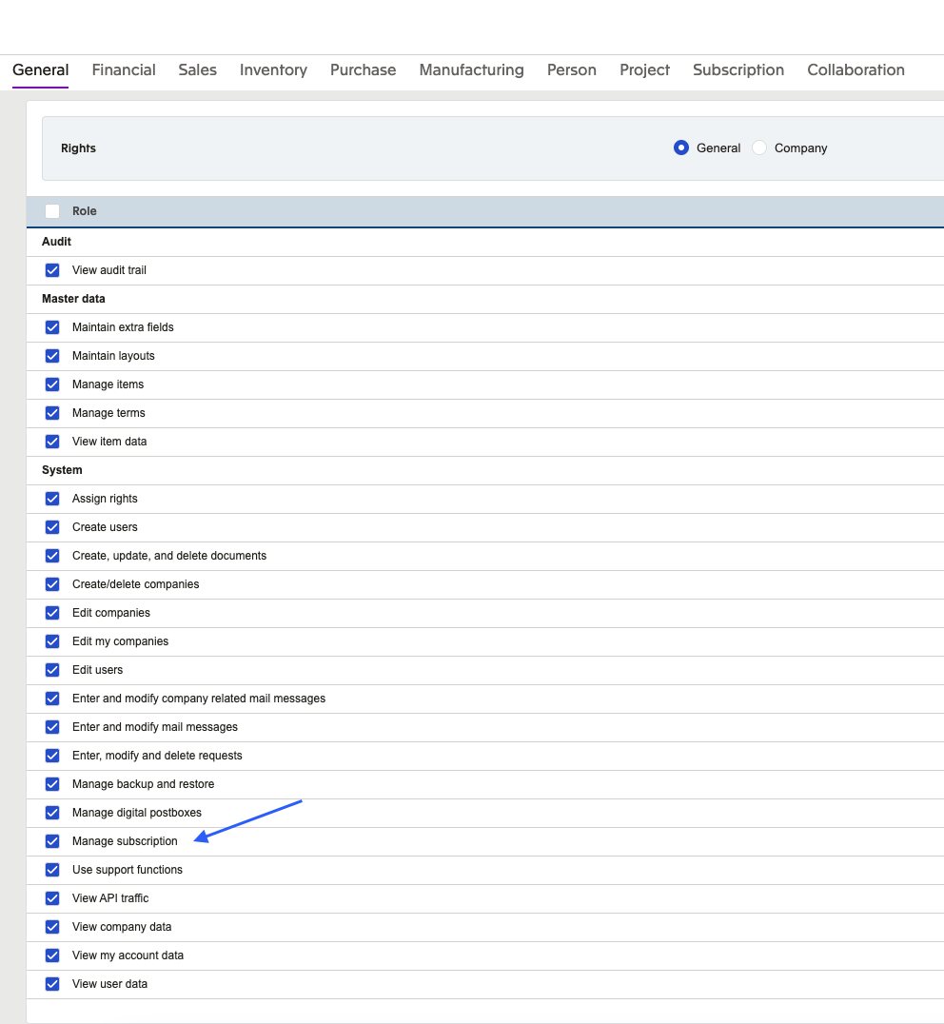Screen dimensions: 944x1024
Task: Open the Collaboration tab
Action: pos(855,69)
